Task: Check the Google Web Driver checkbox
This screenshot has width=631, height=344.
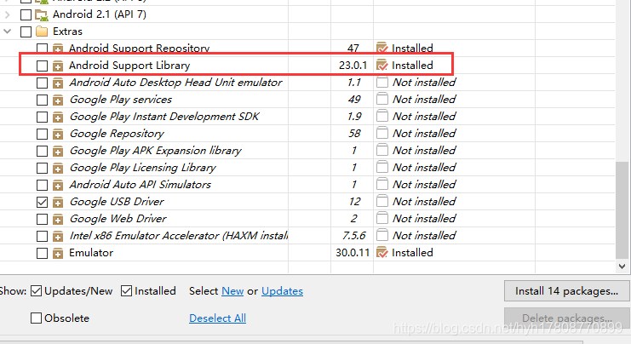Action: [42, 220]
